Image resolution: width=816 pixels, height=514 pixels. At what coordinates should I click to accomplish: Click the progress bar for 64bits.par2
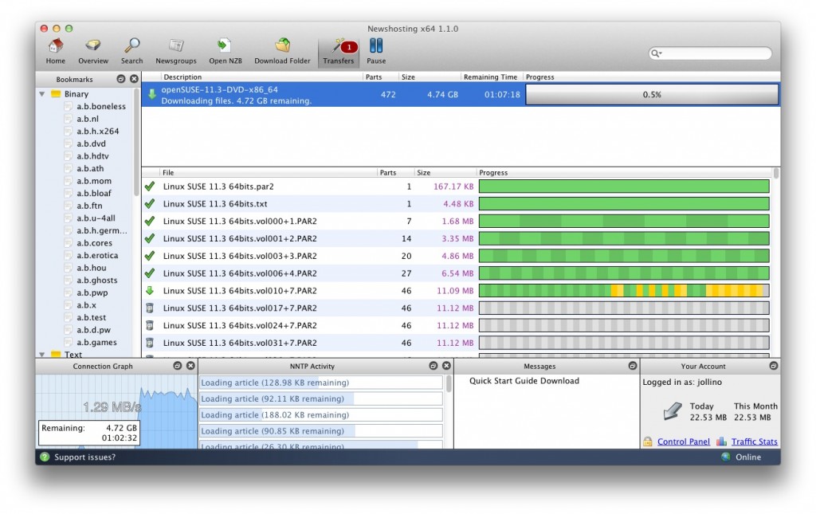click(624, 186)
